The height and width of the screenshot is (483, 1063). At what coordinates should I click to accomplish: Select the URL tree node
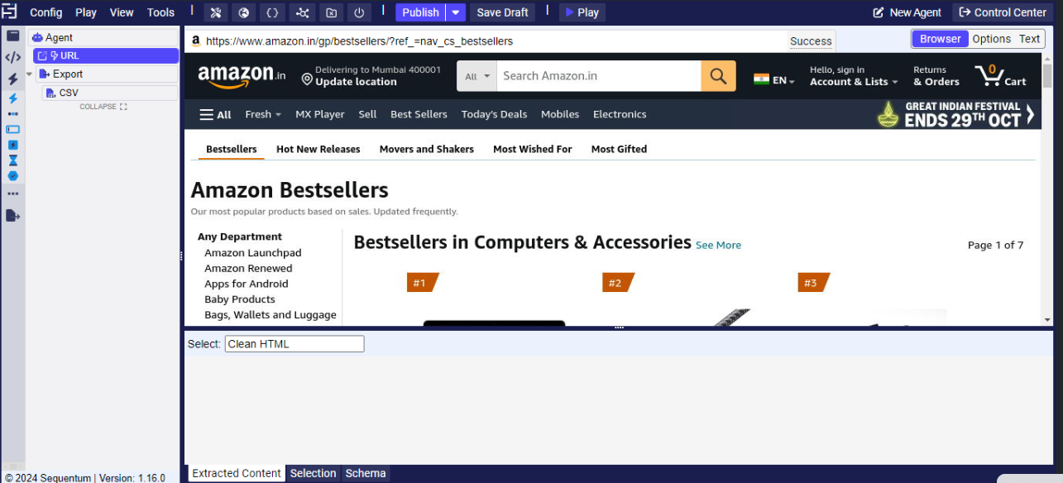pyautogui.click(x=106, y=55)
